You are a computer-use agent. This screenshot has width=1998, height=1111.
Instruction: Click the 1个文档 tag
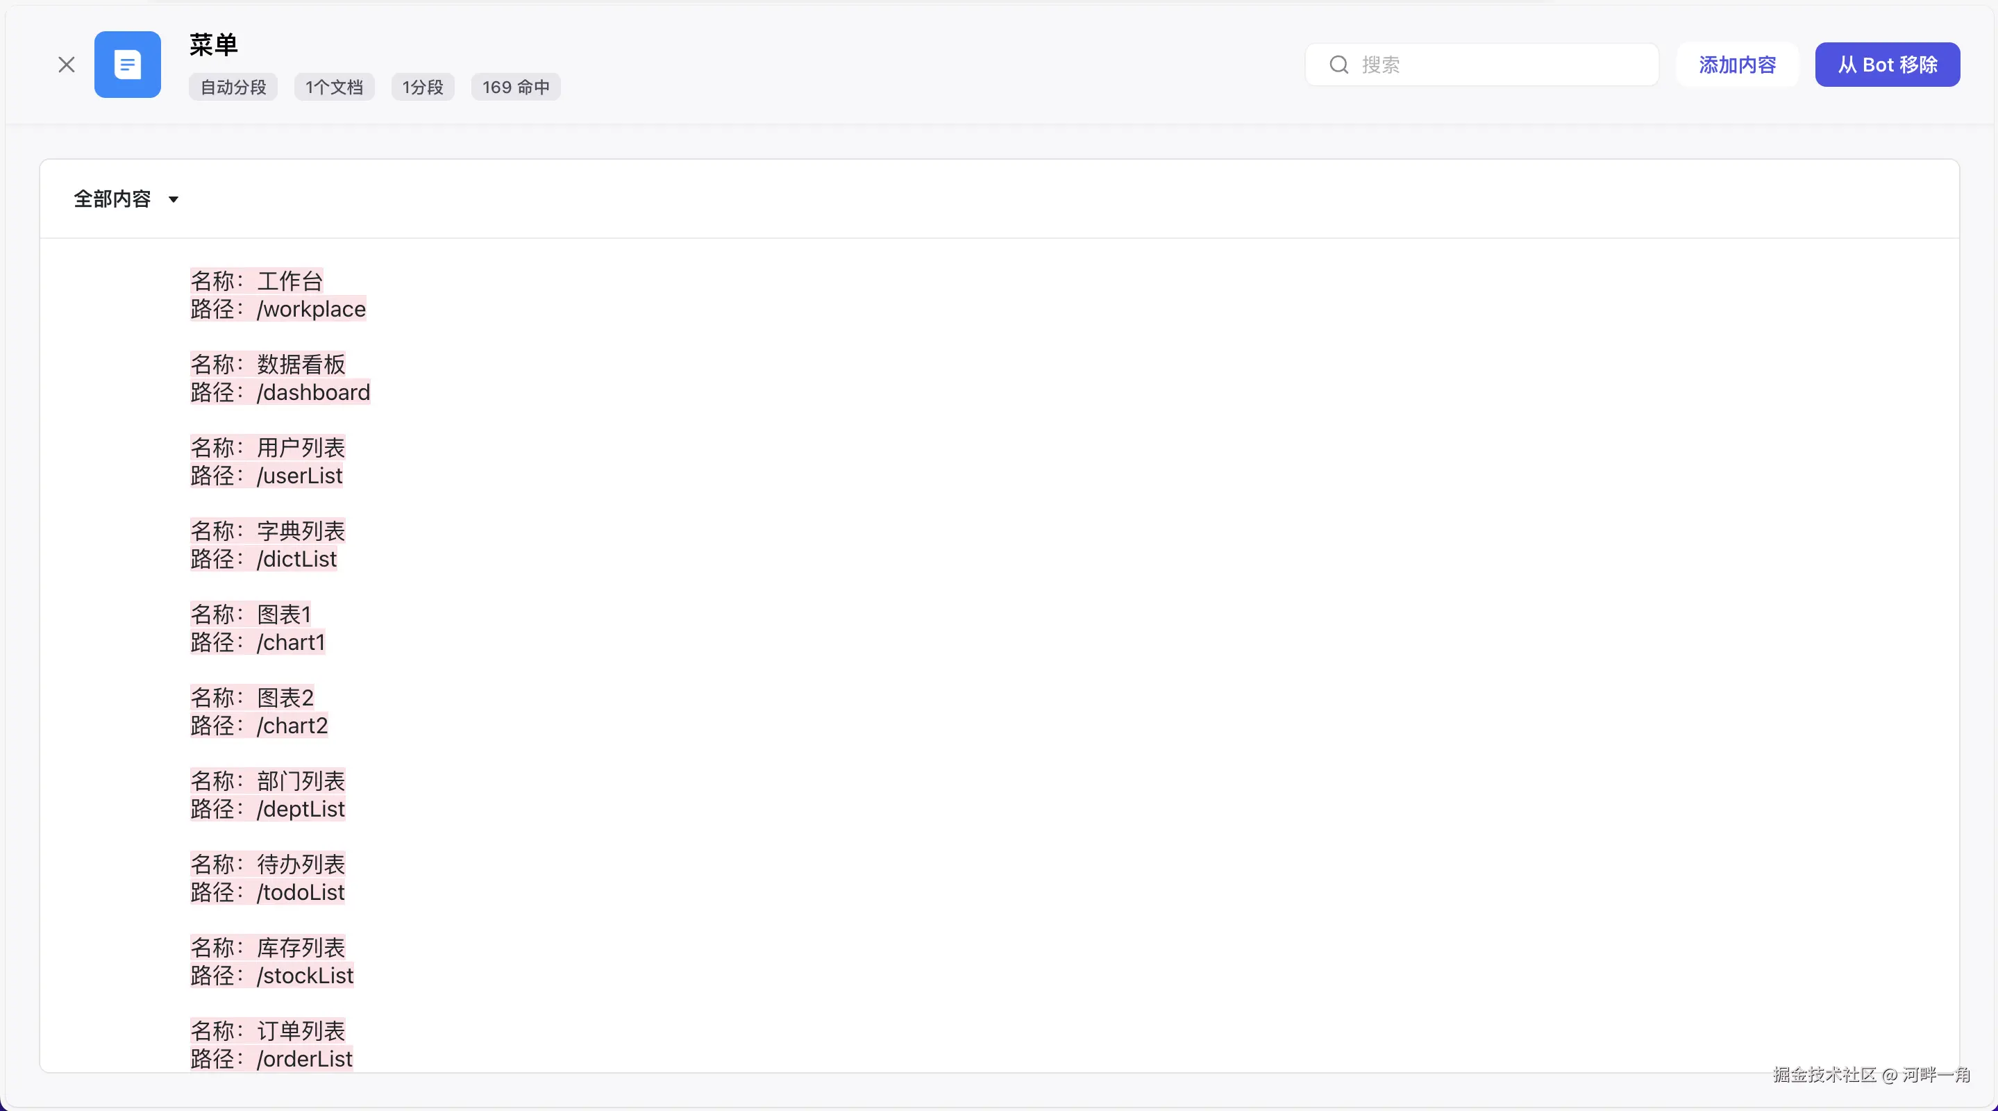[335, 87]
